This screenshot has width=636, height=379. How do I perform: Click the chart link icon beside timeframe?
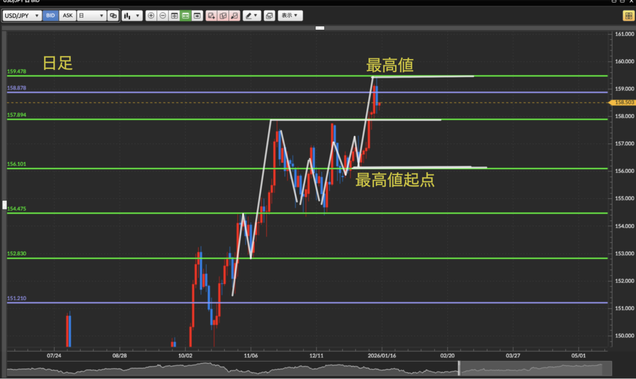point(112,16)
